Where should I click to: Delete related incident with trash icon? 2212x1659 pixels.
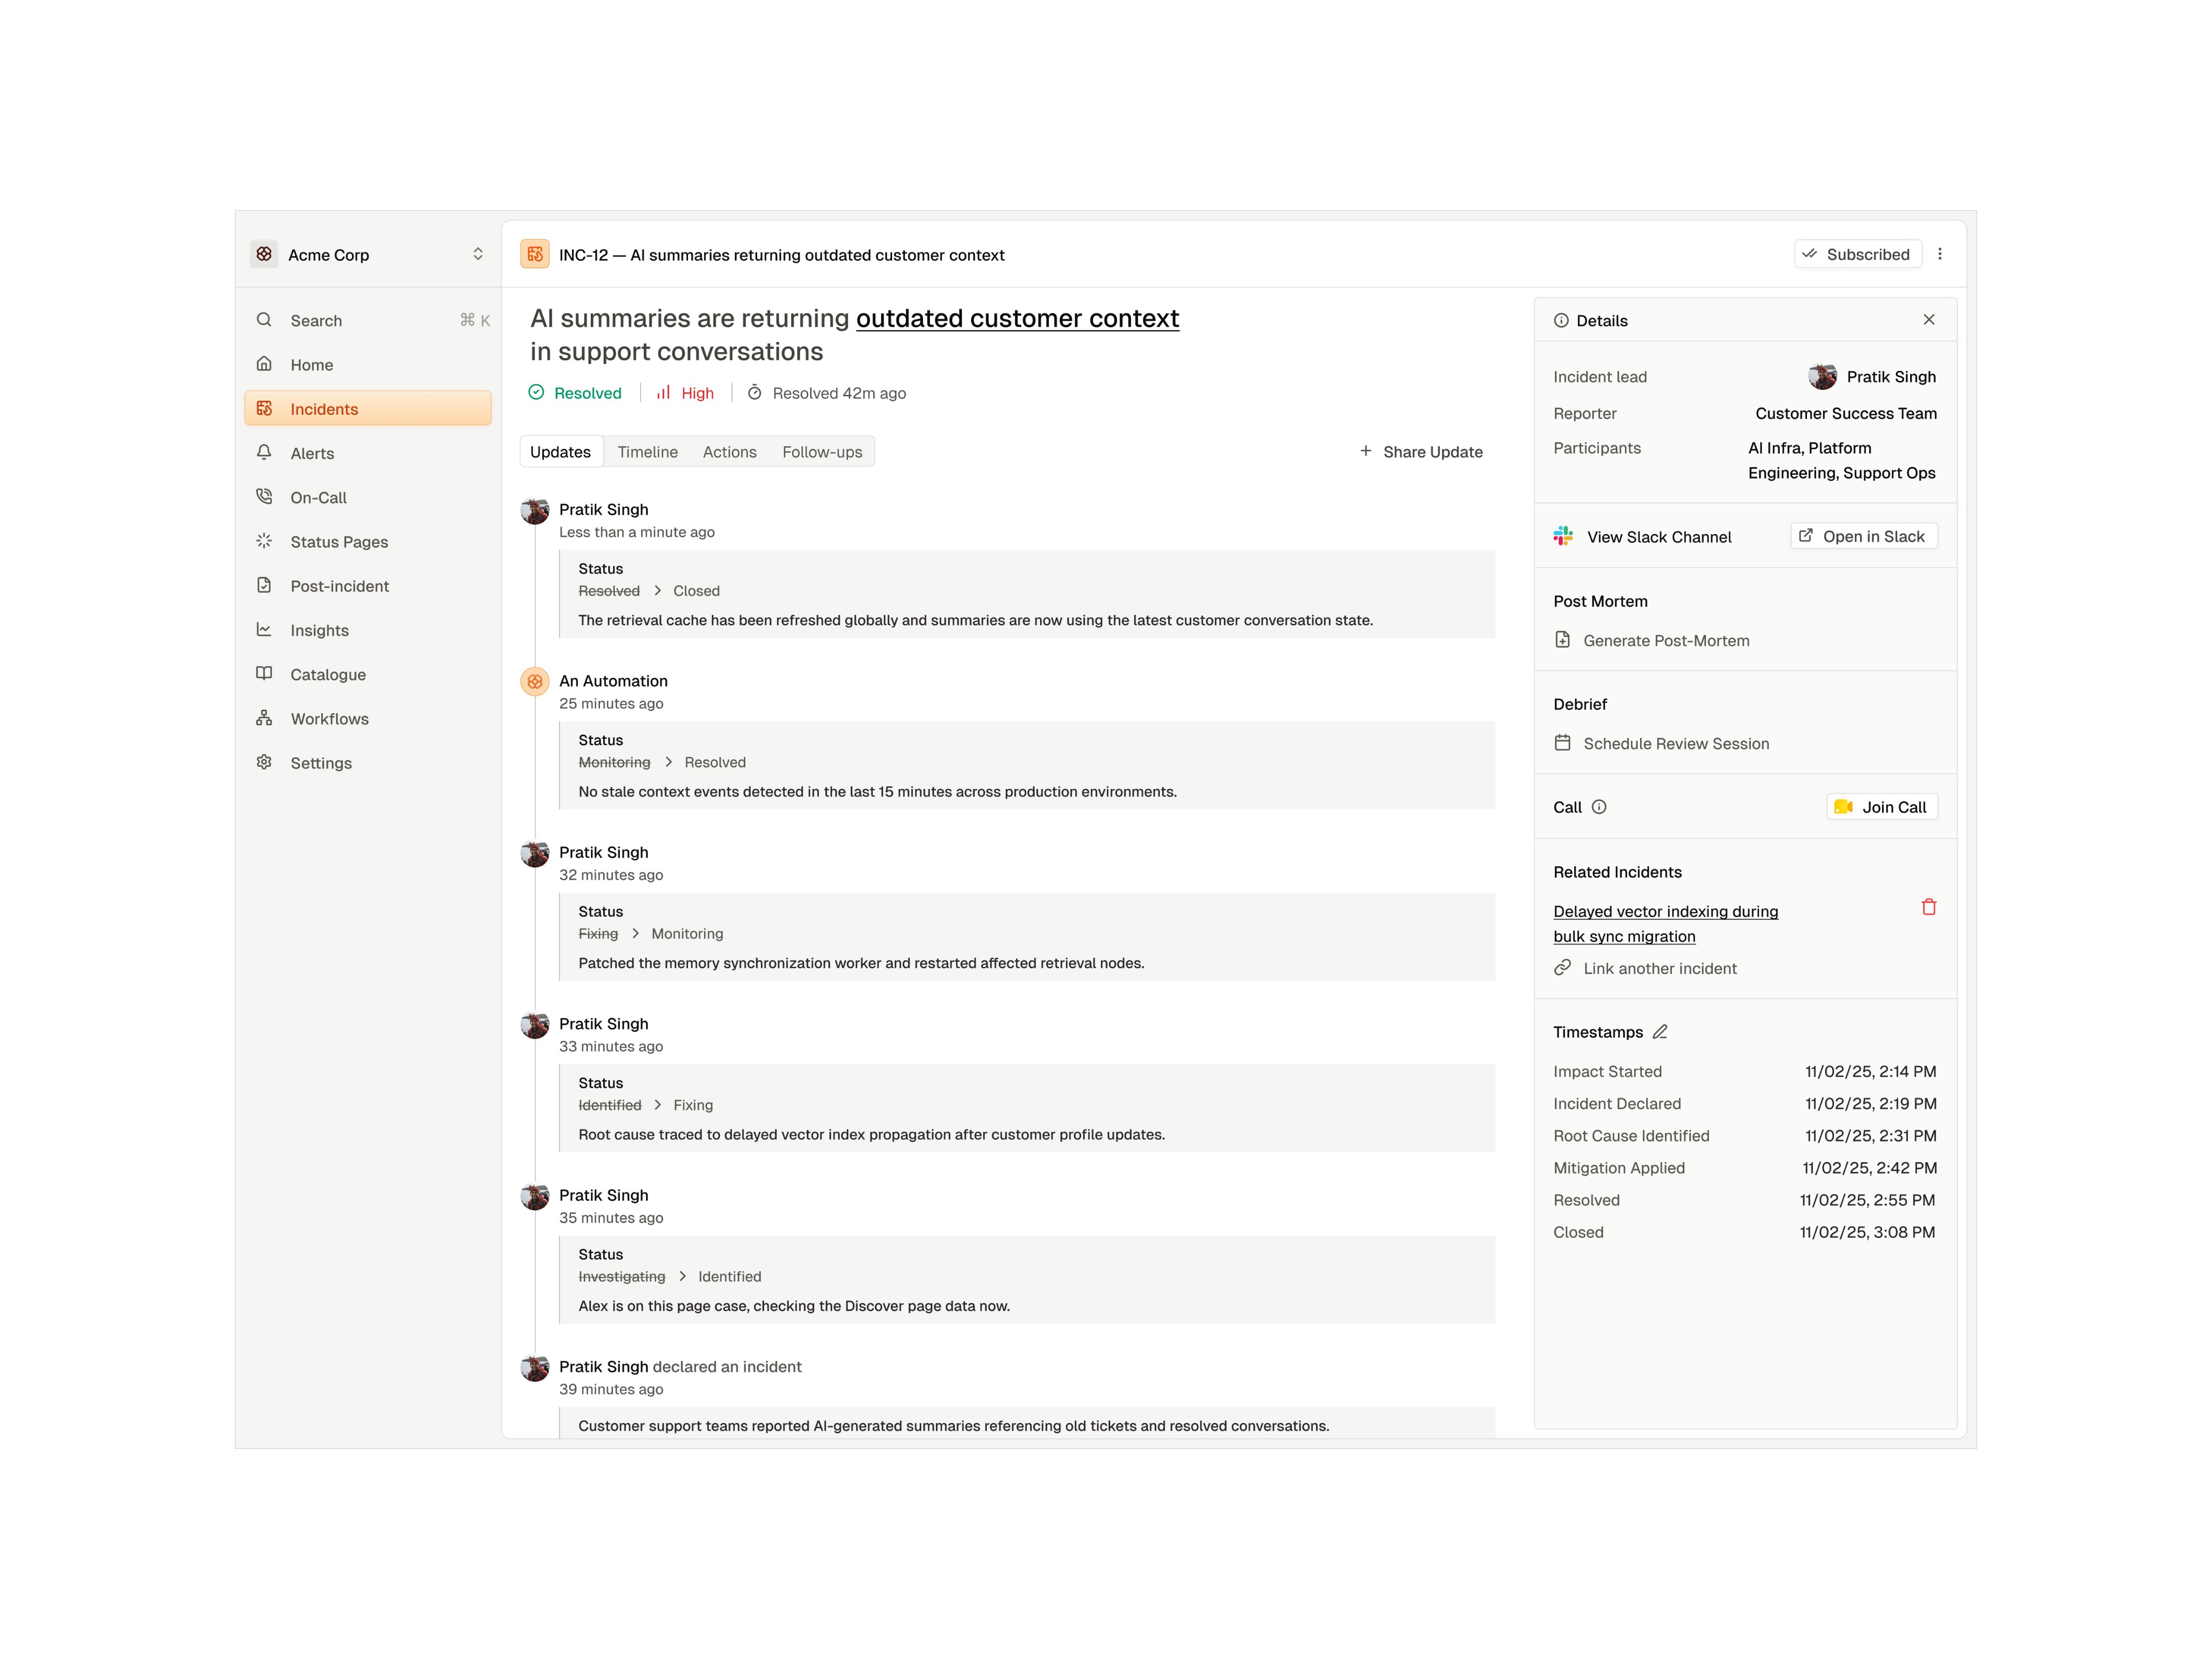click(x=1929, y=907)
